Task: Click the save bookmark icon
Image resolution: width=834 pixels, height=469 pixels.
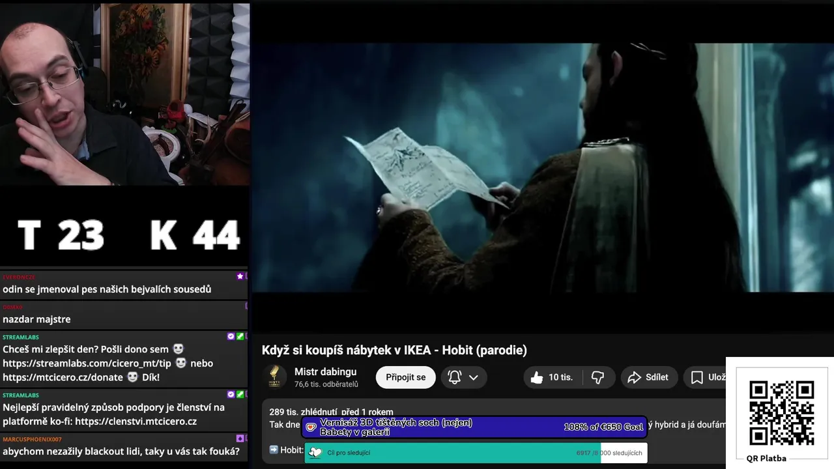Action: (x=697, y=377)
